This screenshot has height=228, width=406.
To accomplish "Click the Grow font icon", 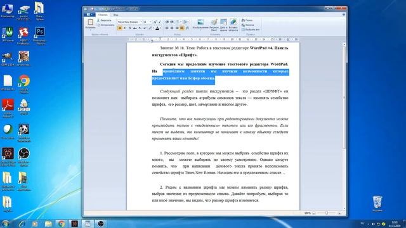I will [x=155, y=22].
